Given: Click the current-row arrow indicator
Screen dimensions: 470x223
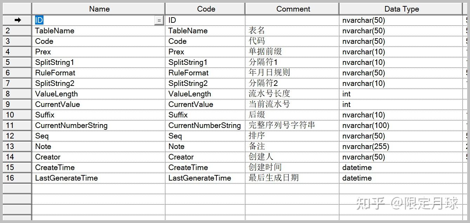Looking at the screenshot, I should [x=17, y=20].
